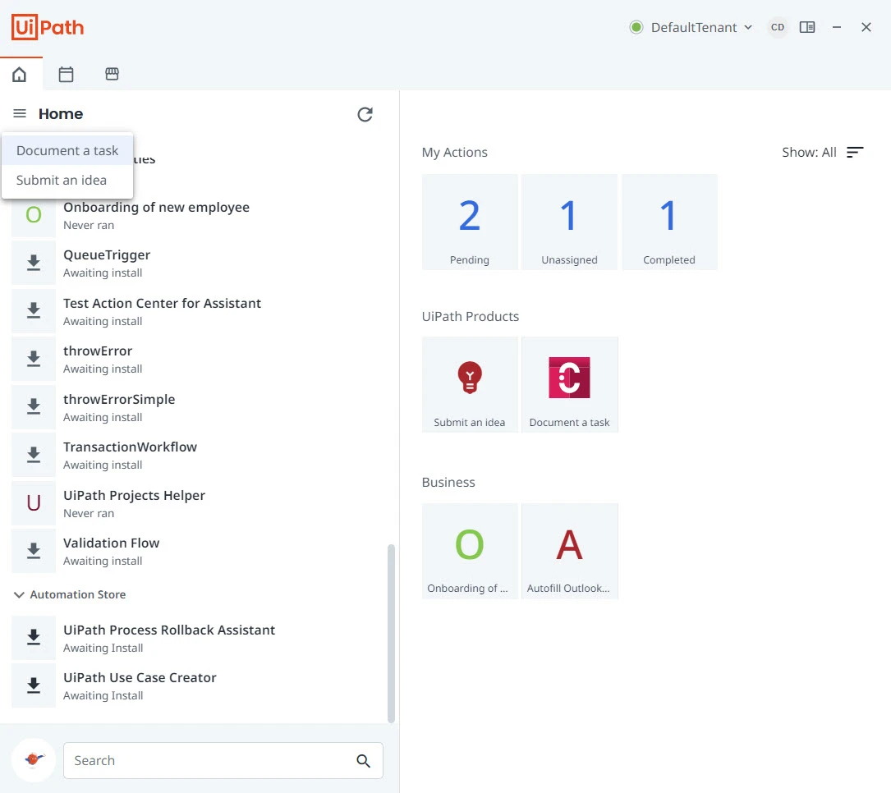Viewport: 891px width, 793px height.
Task: Click the UiPath Products heading
Action: (471, 316)
